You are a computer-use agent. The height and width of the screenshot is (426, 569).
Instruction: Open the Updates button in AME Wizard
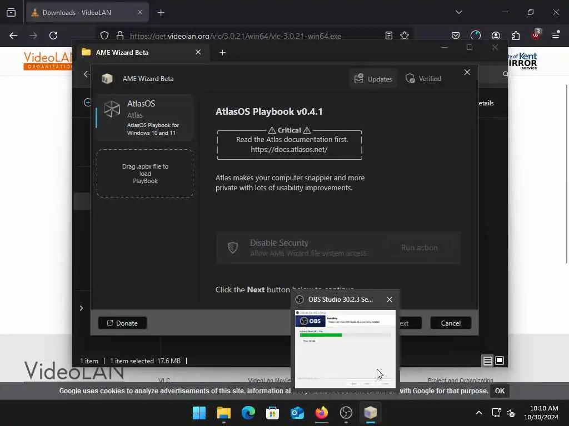[373, 79]
